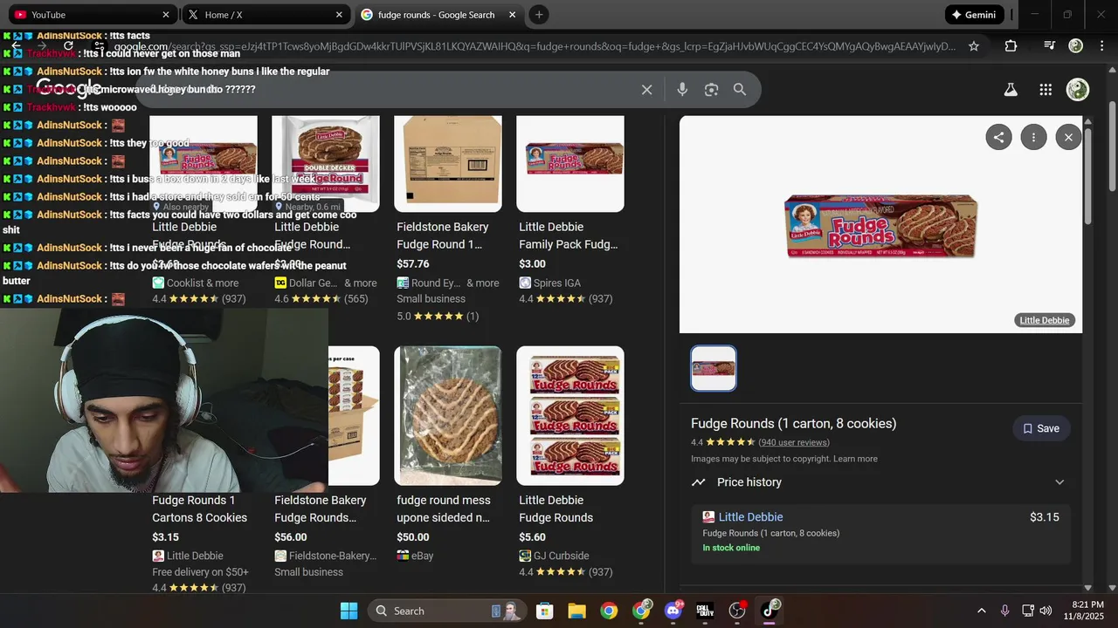The width and height of the screenshot is (1118, 628).
Task: Expand the Price history section
Action: click(880, 482)
